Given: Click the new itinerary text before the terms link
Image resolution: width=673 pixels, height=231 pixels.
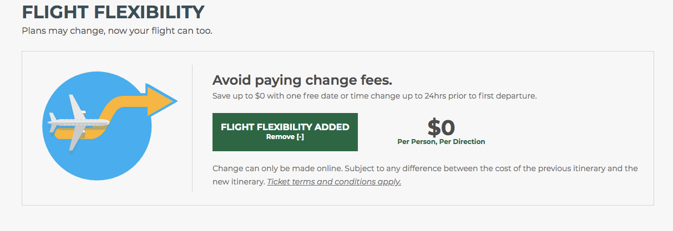Looking at the screenshot, I should pos(239,182).
